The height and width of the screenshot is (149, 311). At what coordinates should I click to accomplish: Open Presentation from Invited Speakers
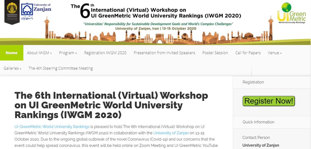(165, 53)
